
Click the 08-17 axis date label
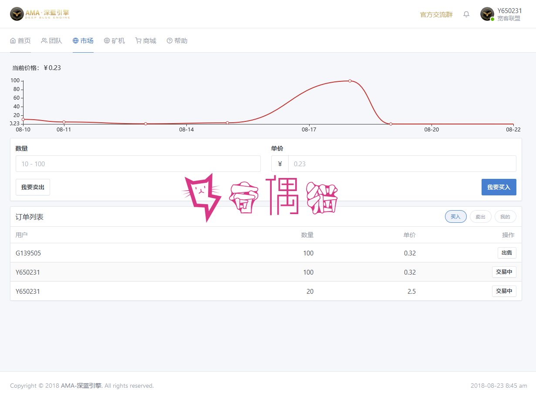[309, 130]
